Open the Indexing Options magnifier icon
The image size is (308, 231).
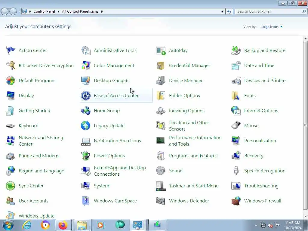click(161, 111)
